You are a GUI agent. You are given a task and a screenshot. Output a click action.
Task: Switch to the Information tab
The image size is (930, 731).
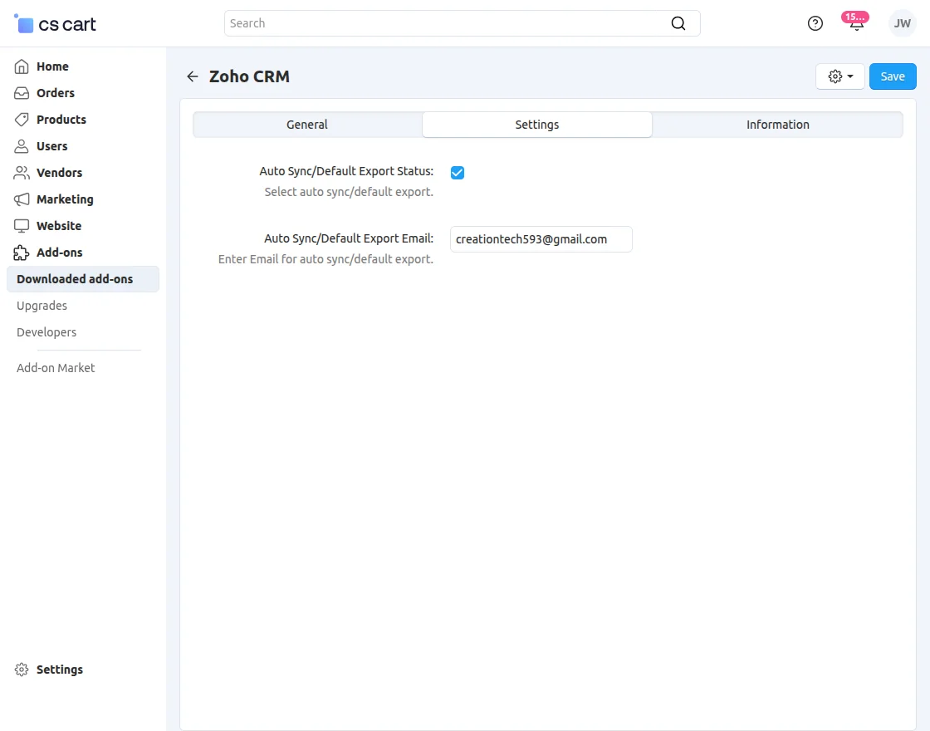(x=777, y=125)
